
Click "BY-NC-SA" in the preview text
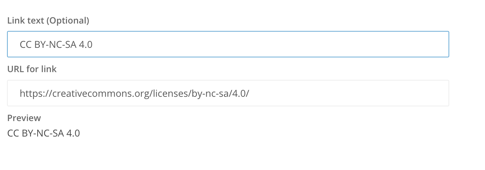point(42,133)
